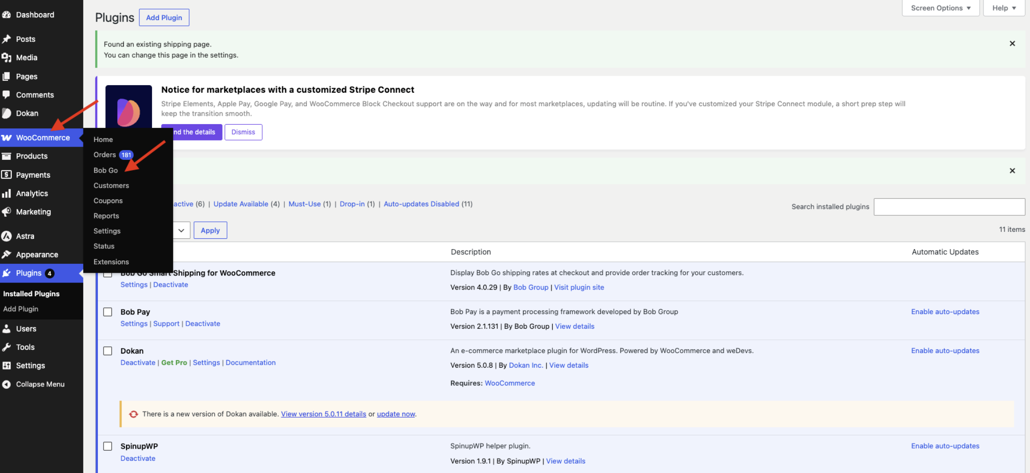Filter plugins by Must-Use

click(305, 204)
